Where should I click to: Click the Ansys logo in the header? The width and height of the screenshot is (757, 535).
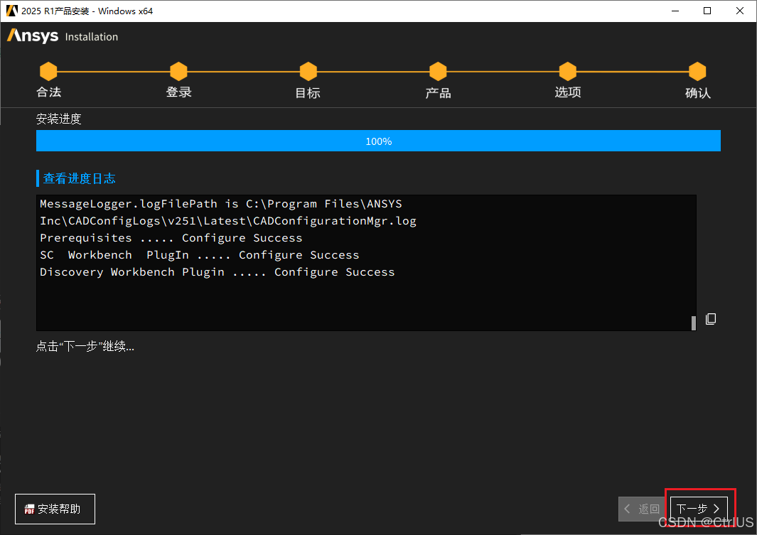click(x=33, y=36)
